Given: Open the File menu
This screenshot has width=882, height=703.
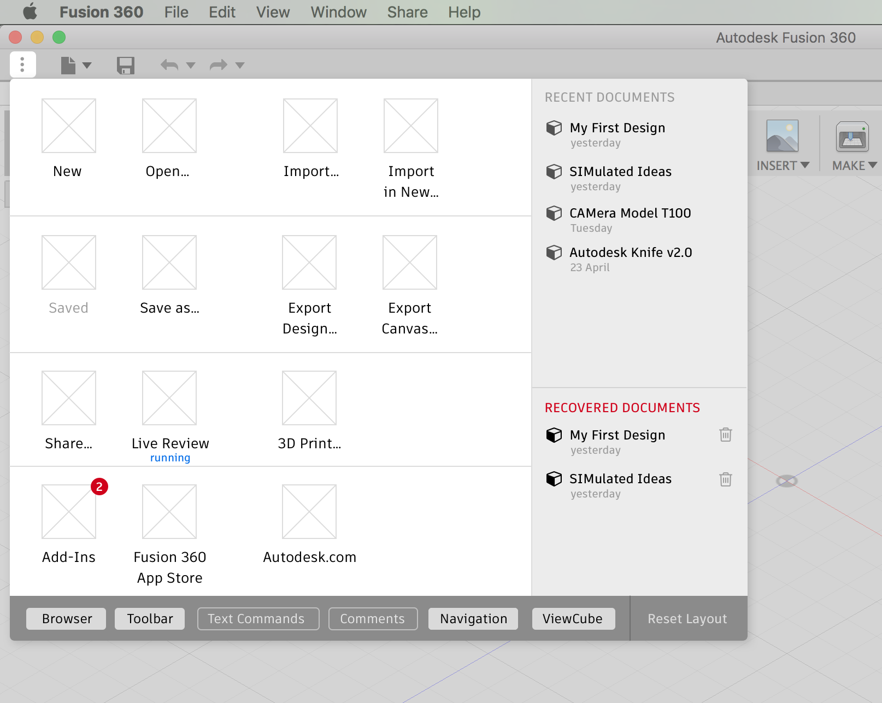Looking at the screenshot, I should tap(176, 12).
